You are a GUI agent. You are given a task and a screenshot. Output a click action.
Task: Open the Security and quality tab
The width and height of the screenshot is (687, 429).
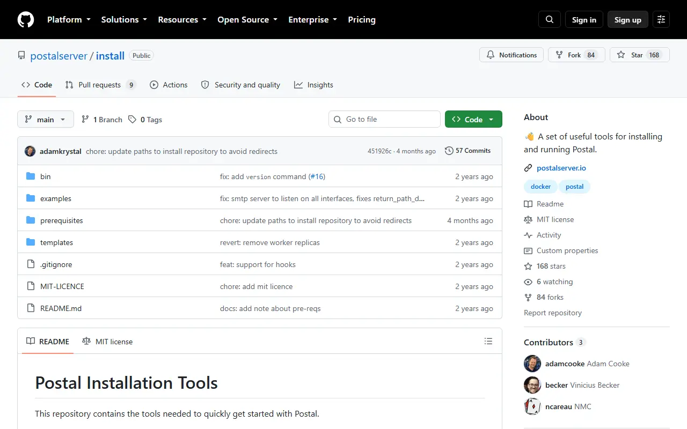[240, 85]
